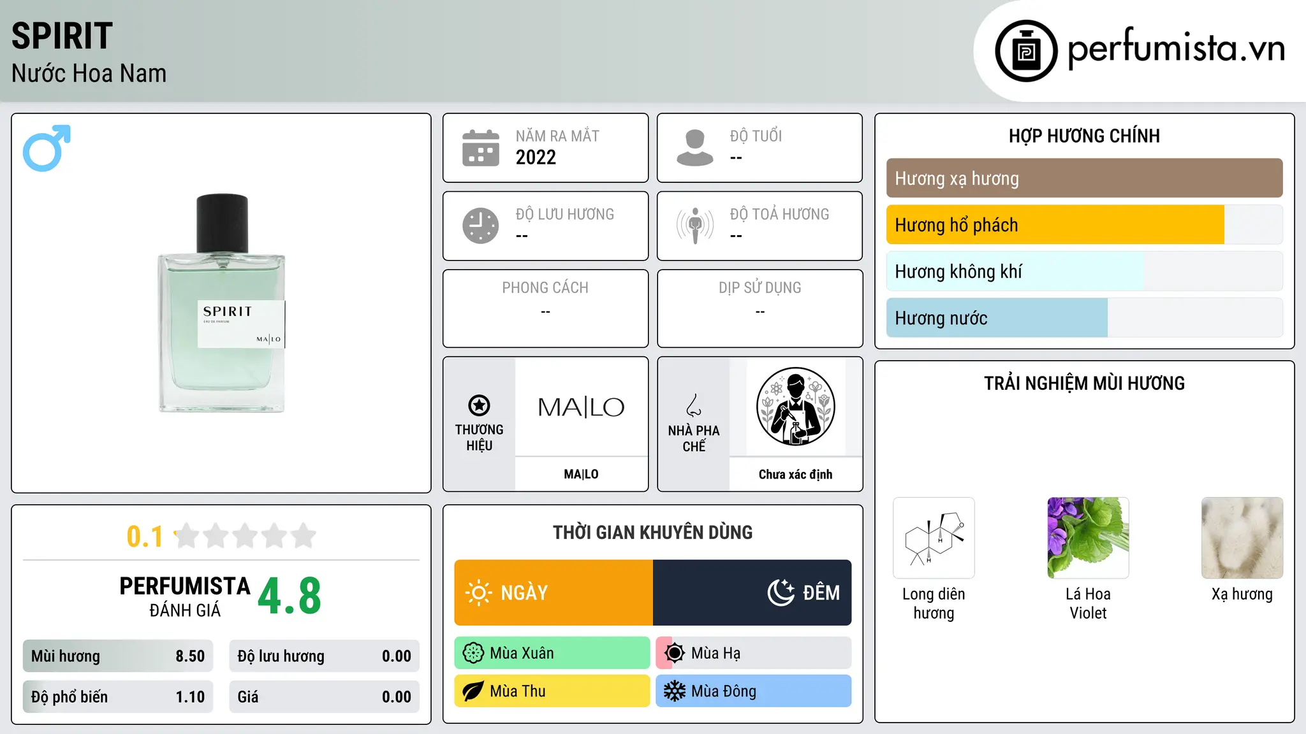This screenshot has height=734, width=1306.
Task: Click the Giá 0.00 score row
Action: coord(324,697)
